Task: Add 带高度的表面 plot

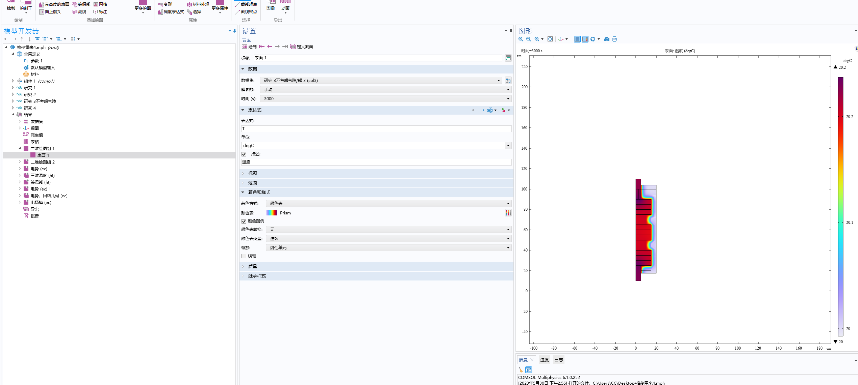Action: coord(54,4)
